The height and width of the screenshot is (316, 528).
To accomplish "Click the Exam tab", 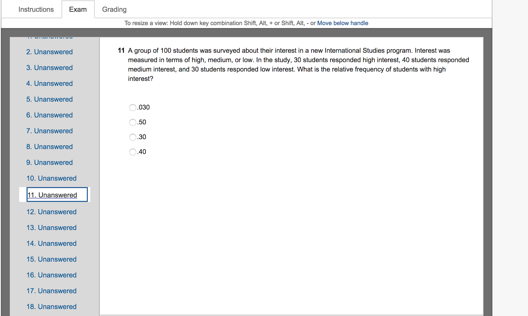I will click(x=78, y=9).
